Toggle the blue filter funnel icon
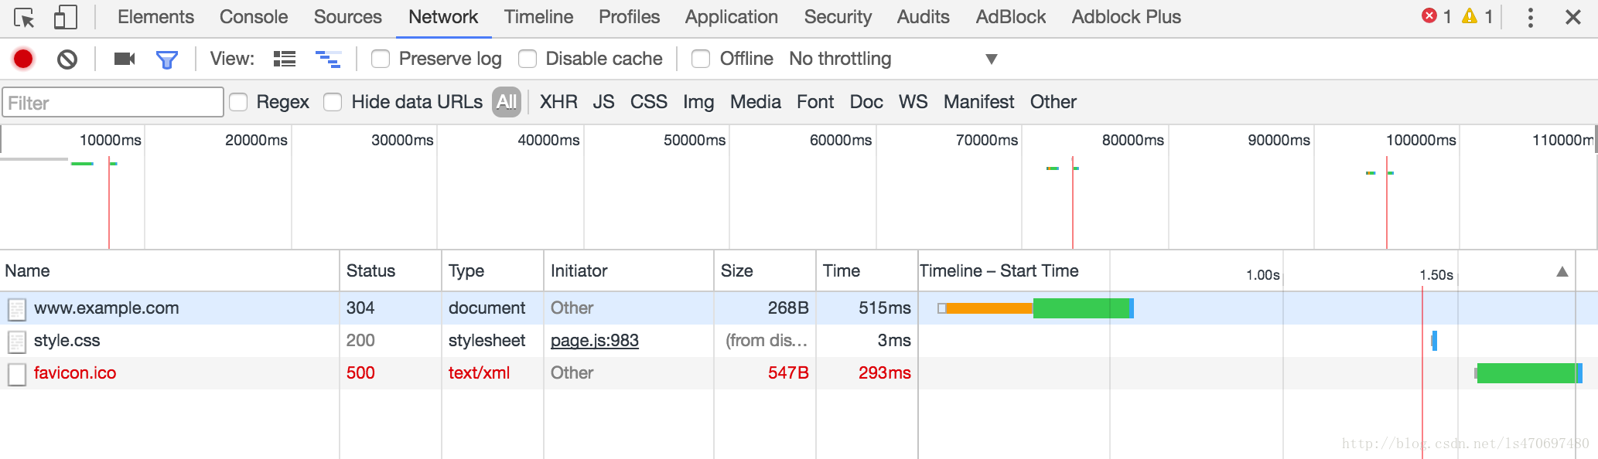Image resolution: width=1598 pixels, height=459 pixels. (x=167, y=59)
